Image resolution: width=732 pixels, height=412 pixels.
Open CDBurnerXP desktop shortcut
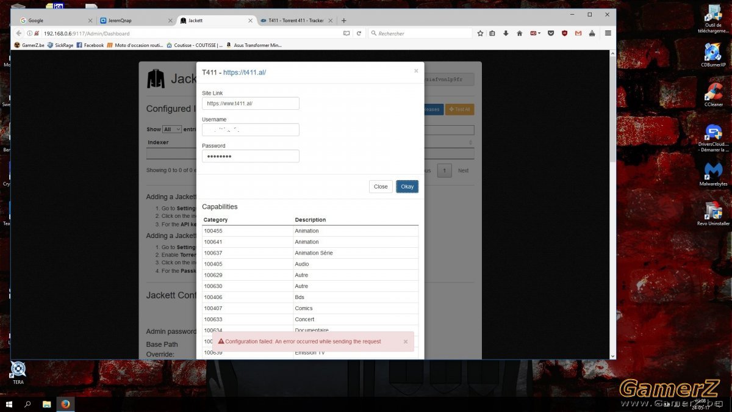[713, 55]
